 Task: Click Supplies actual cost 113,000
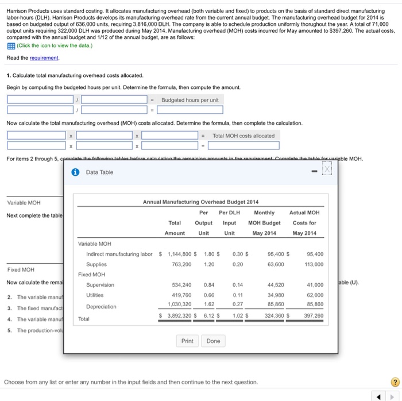coord(314,264)
